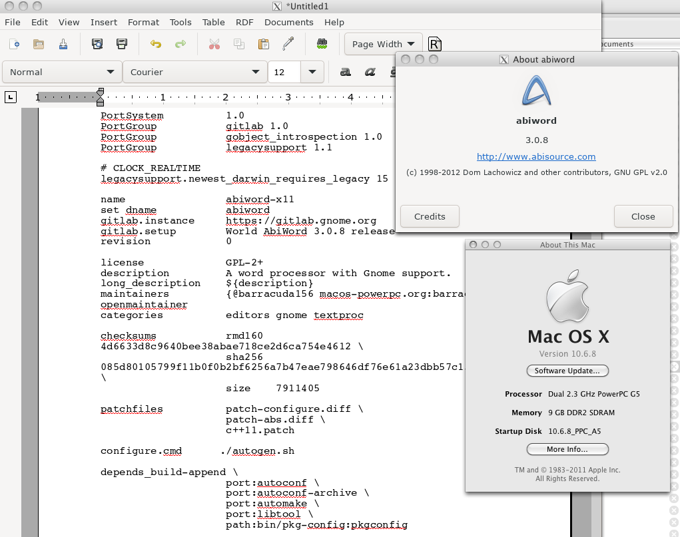Screen dimensions: 680x537
Task: Open the Insert menu
Action: [104, 22]
